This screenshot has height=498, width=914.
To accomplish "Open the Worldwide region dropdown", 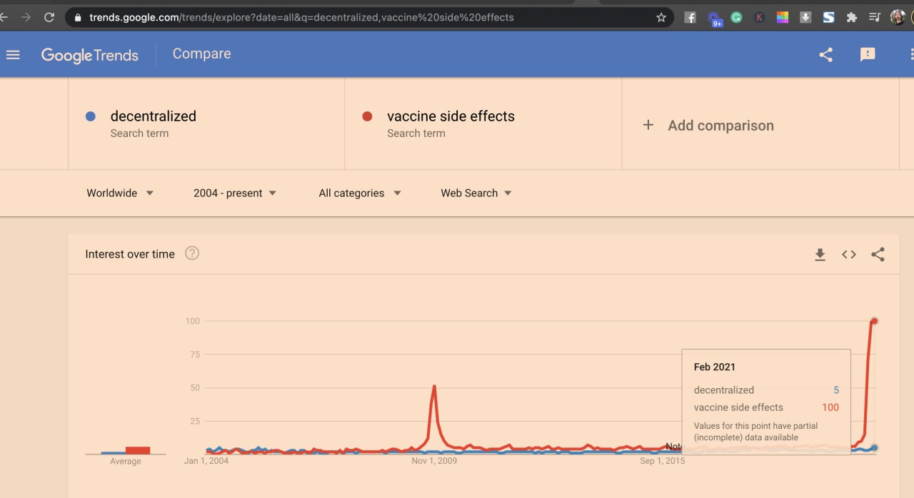I will coord(120,193).
